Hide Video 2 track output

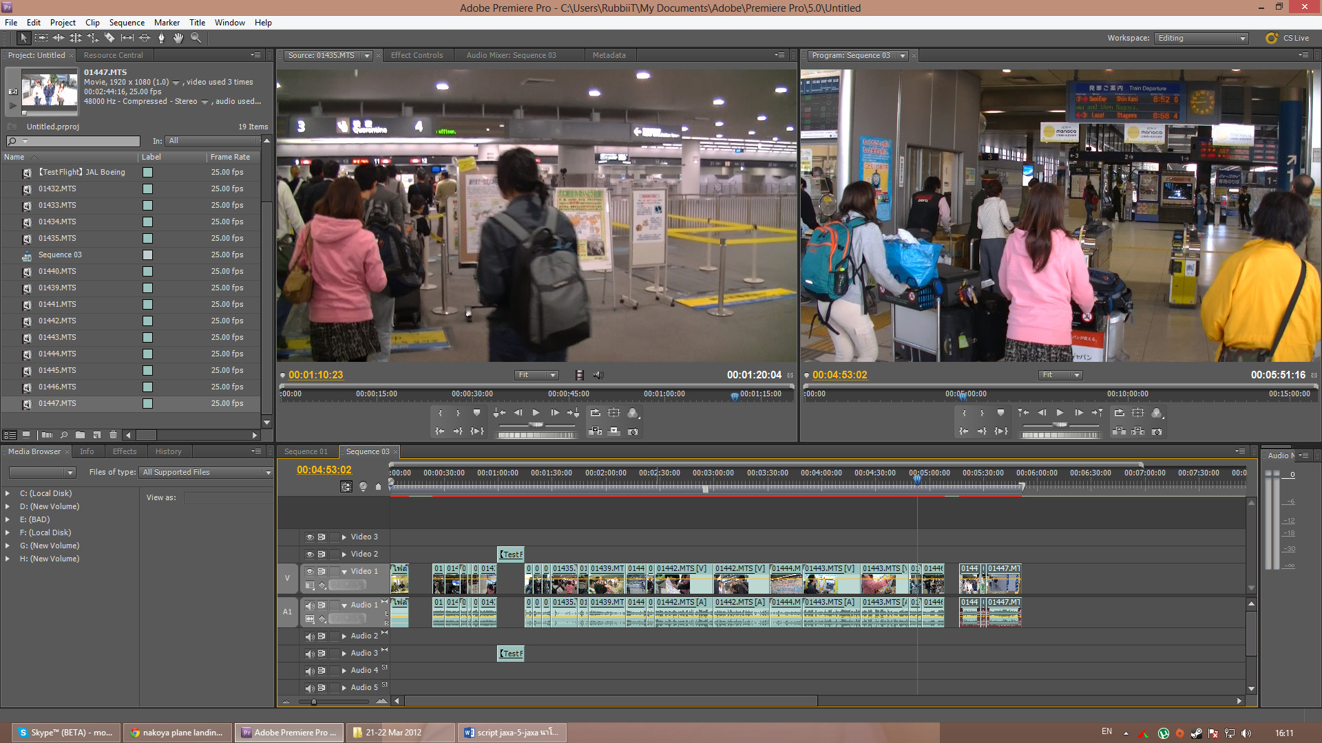click(x=310, y=554)
